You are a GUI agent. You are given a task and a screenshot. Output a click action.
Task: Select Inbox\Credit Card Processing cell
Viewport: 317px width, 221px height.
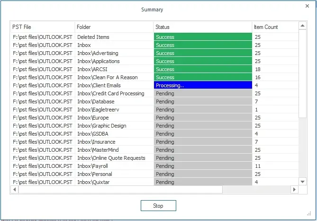point(114,93)
